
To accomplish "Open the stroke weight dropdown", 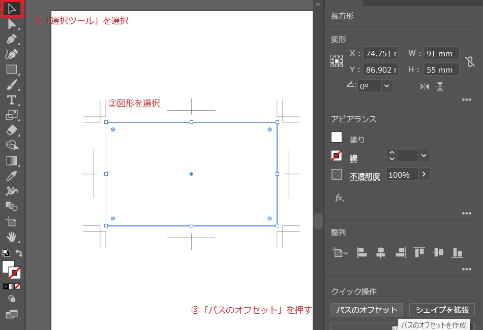I will [424, 156].
